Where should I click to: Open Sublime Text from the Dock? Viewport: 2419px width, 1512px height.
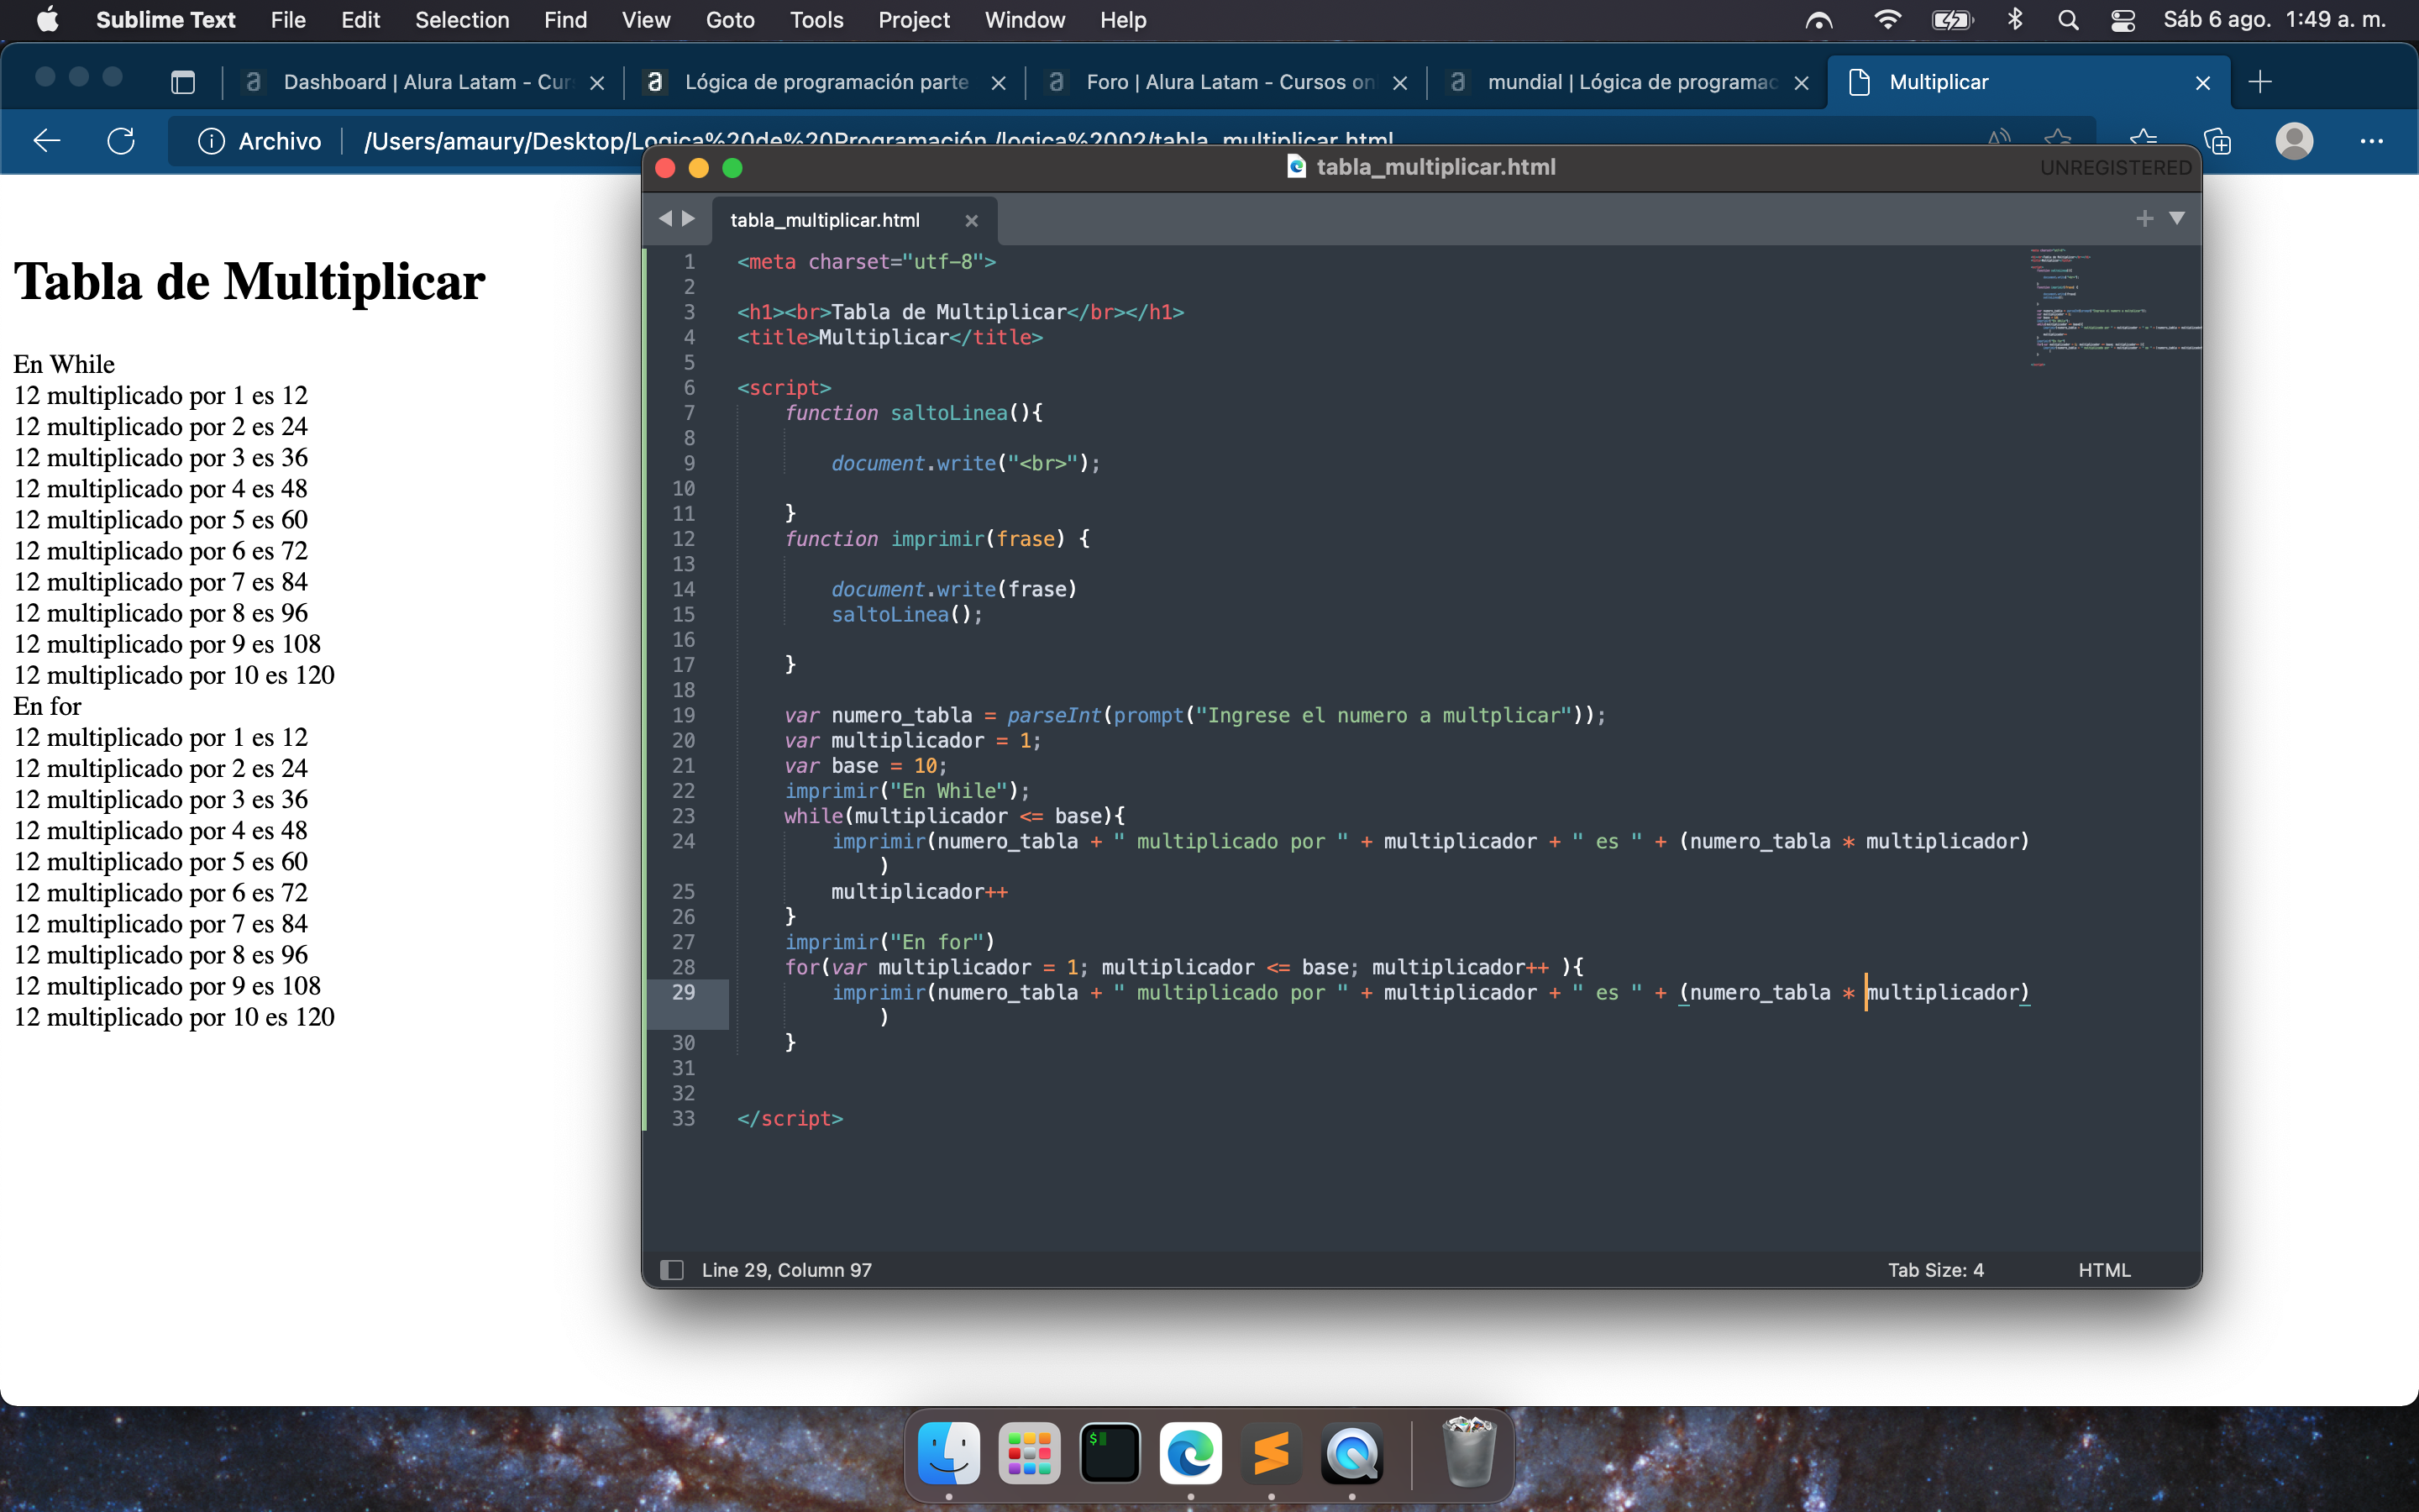click(1272, 1452)
